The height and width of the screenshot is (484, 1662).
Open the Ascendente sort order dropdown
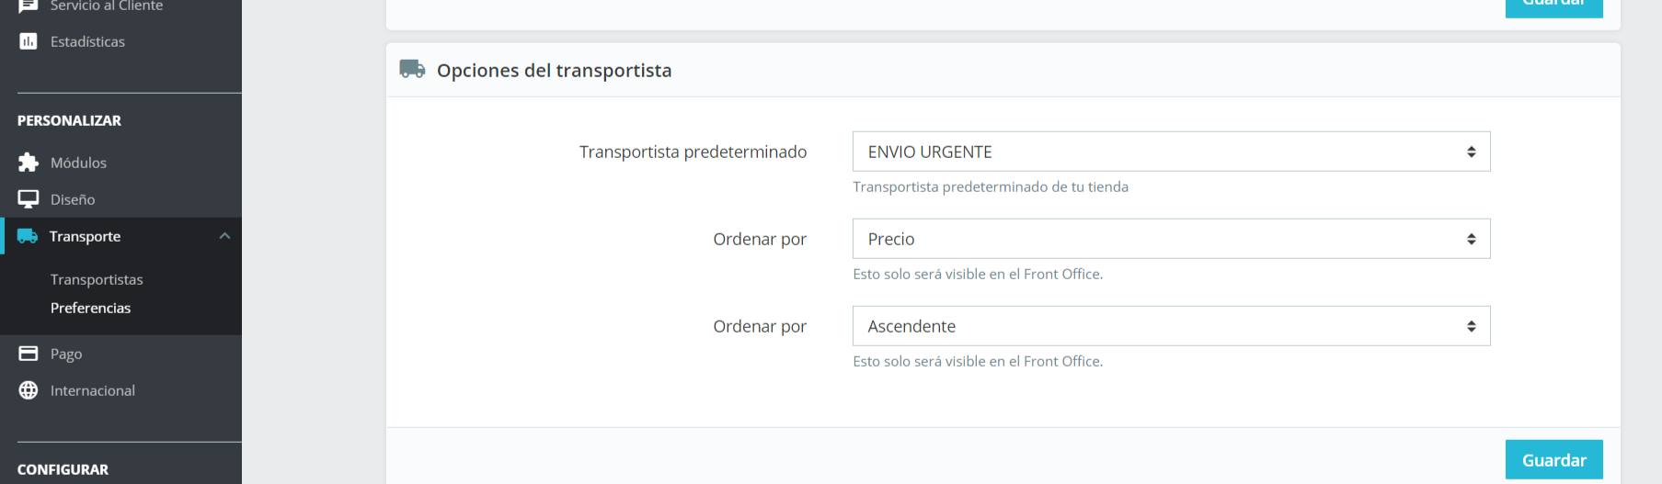[x=1170, y=326]
